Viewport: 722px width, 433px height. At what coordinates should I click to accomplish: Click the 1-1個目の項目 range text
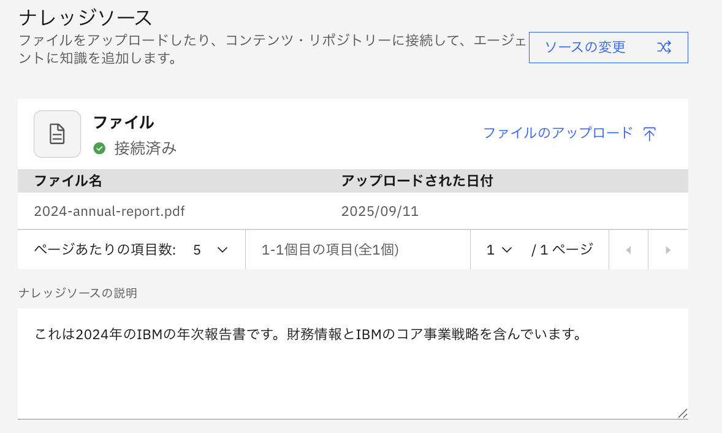point(330,250)
